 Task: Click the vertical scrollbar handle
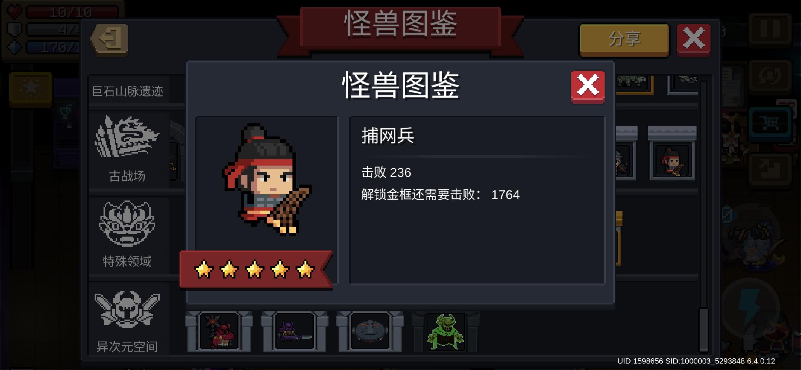pyautogui.click(x=704, y=330)
